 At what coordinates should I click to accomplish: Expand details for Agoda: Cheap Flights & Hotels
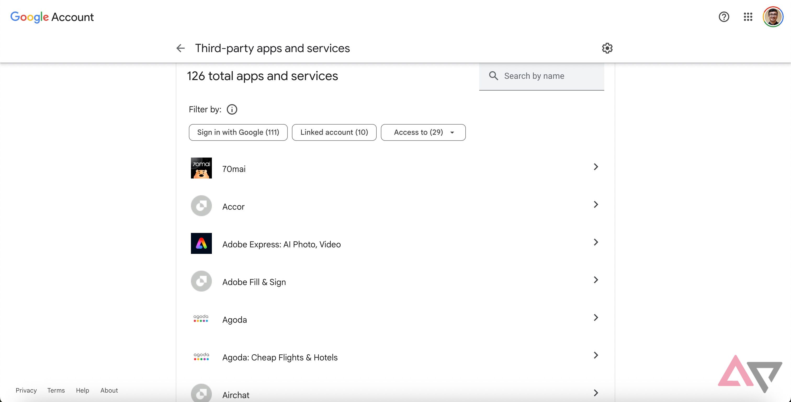[x=596, y=355]
